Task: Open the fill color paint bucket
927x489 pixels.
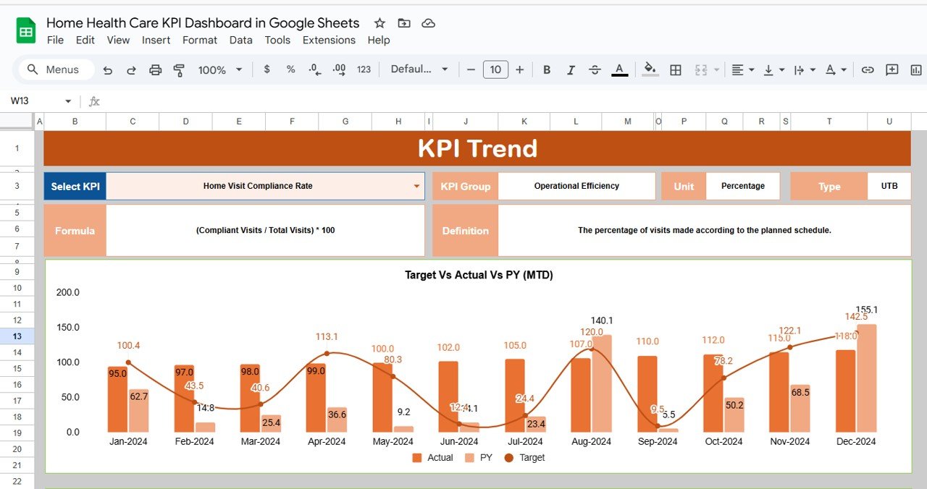Action: 650,70
